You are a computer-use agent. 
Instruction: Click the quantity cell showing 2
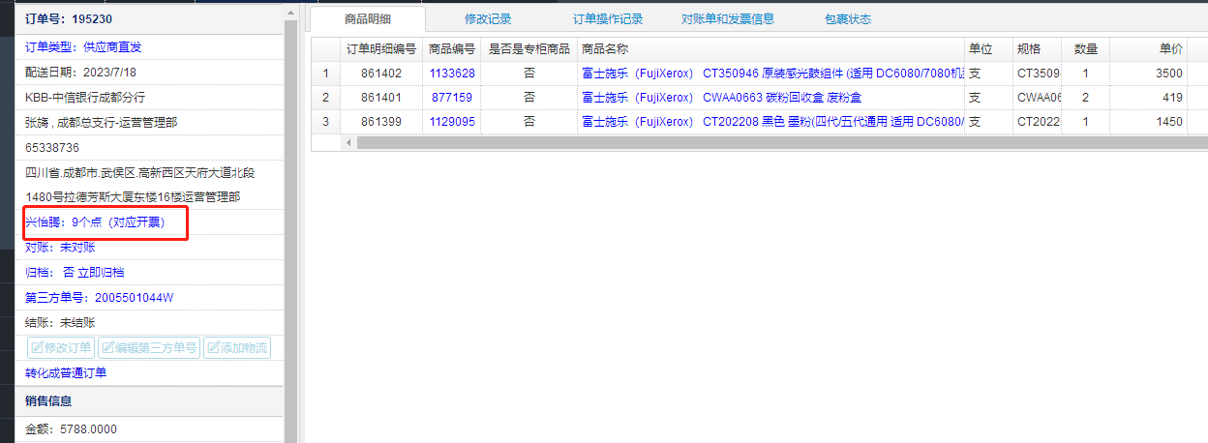point(1086,98)
